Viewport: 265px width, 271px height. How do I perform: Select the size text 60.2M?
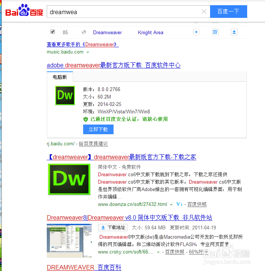[104, 97]
